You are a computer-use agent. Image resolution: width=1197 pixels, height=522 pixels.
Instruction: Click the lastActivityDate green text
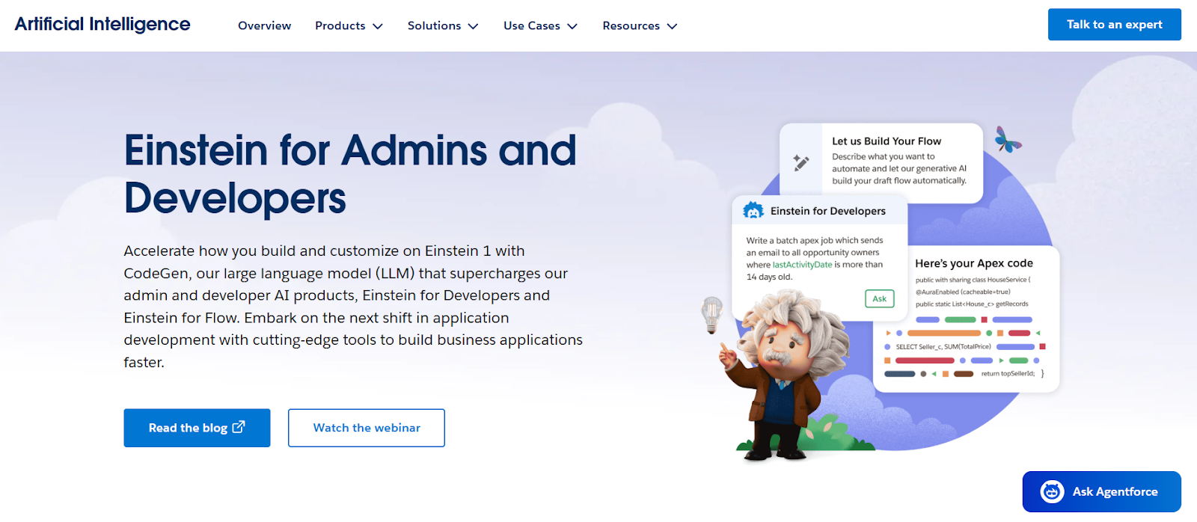(x=802, y=265)
